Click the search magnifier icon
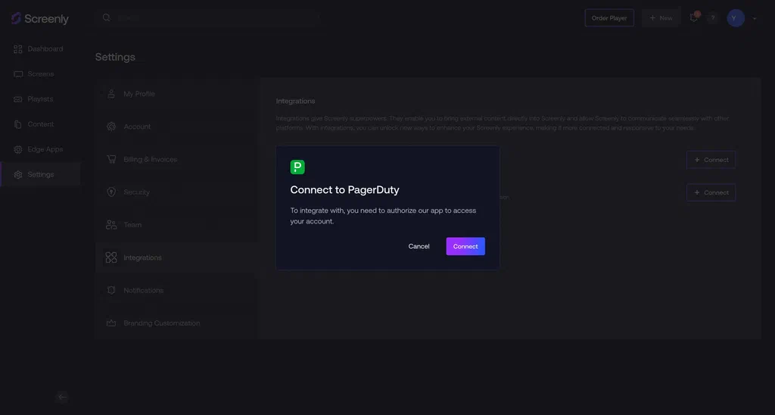The width and height of the screenshot is (775, 415). (106, 18)
